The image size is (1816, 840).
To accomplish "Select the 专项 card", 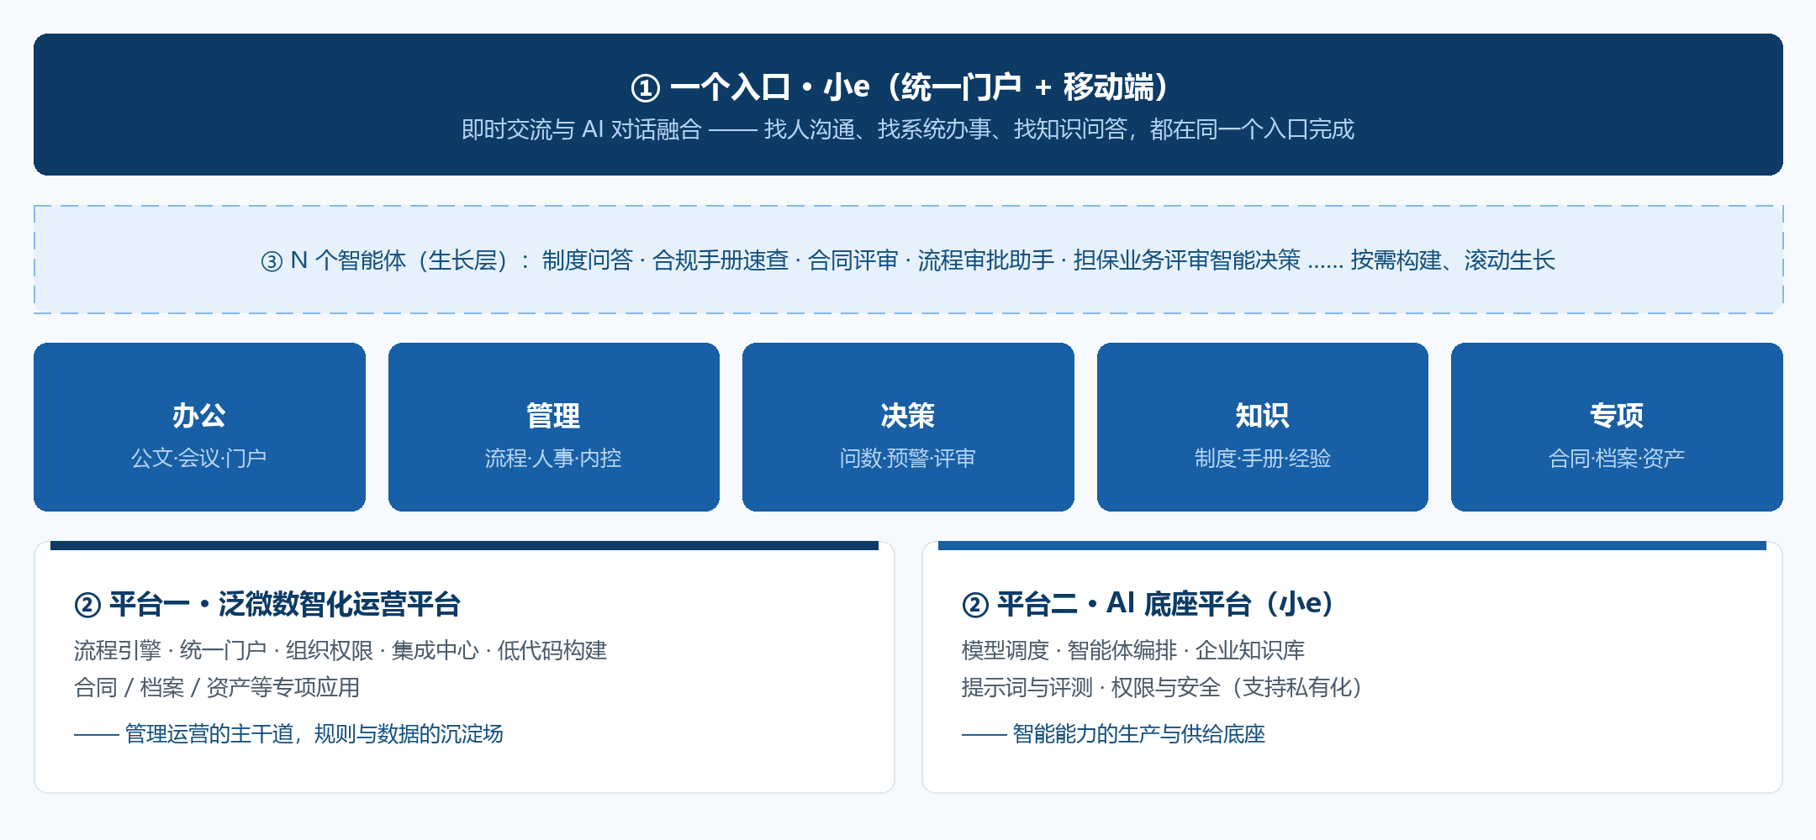I will [x=1617, y=427].
